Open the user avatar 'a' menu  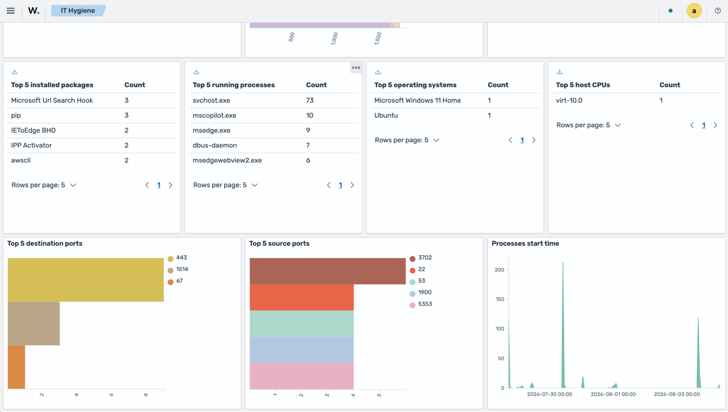tap(694, 11)
